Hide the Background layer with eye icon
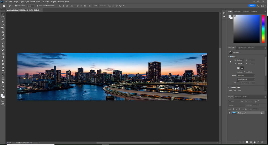268x145 pixels. coord(230,113)
